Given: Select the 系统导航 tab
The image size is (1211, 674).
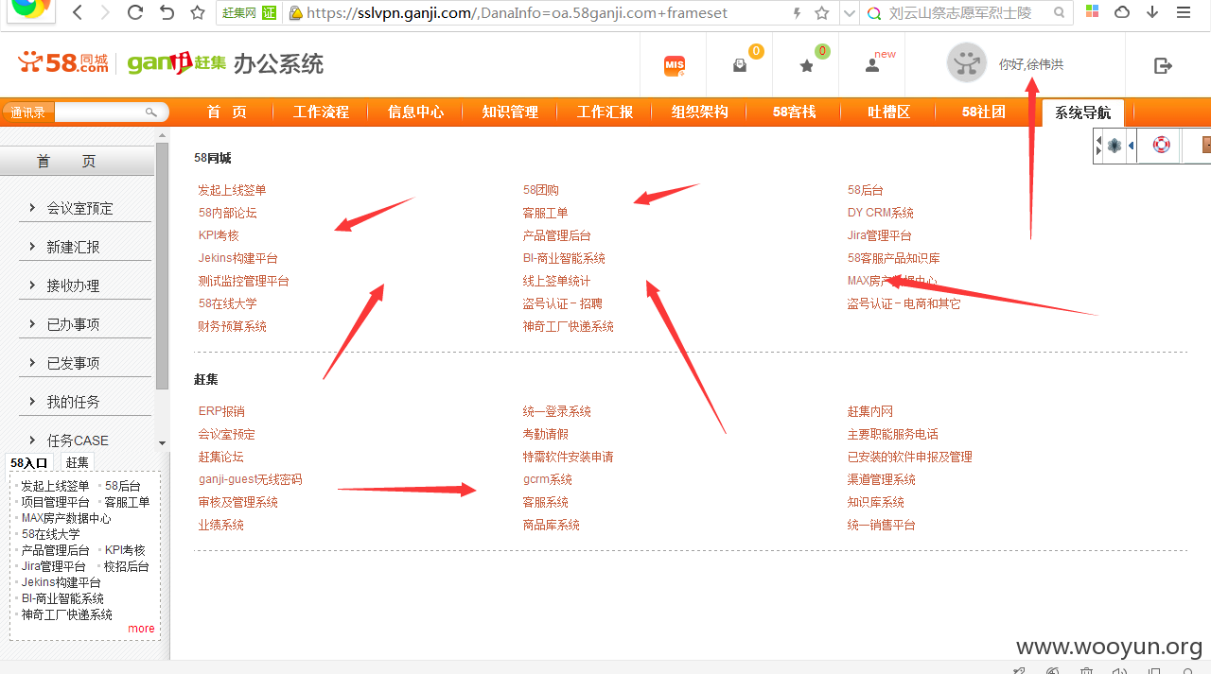Looking at the screenshot, I should point(1083,112).
